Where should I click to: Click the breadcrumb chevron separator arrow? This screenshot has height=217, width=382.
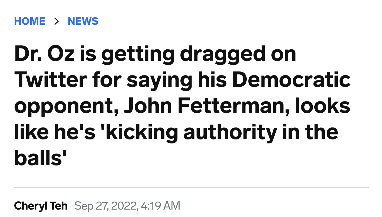tap(56, 21)
